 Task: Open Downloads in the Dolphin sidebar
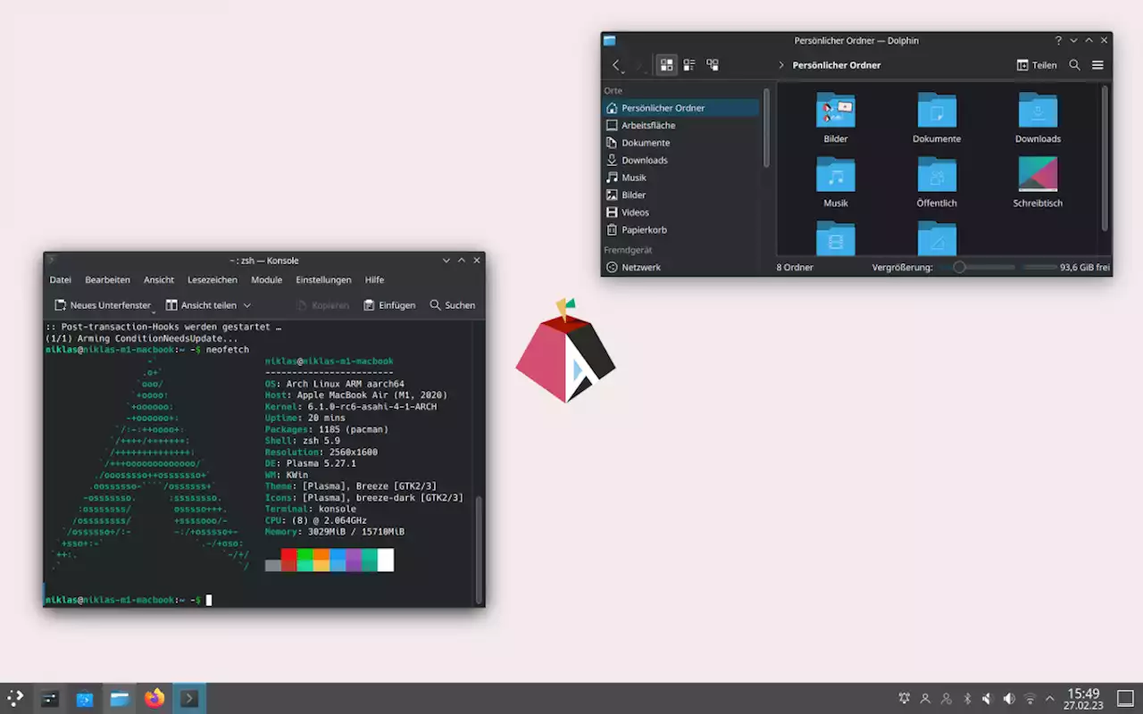pyautogui.click(x=680, y=160)
